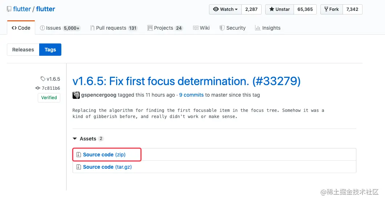Download Source code (tar.gz)
Screen dimensions: 385x202
click(107, 167)
